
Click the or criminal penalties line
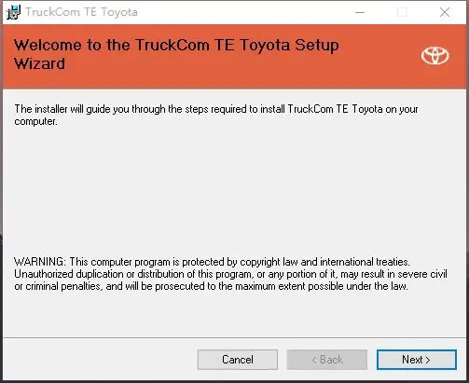[x=211, y=286]
